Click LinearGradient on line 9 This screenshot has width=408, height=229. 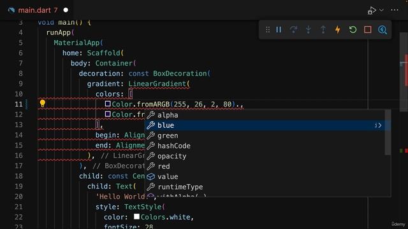157,83
